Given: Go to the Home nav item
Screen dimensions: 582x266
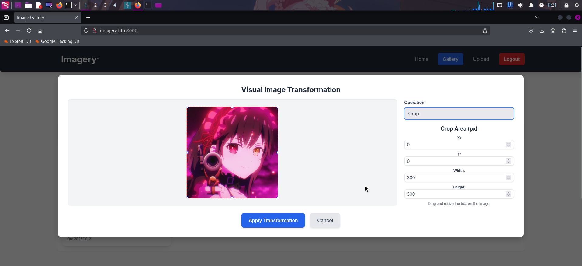Looking at the screenshot, I should pyautogui.click(x=421, y=59).
